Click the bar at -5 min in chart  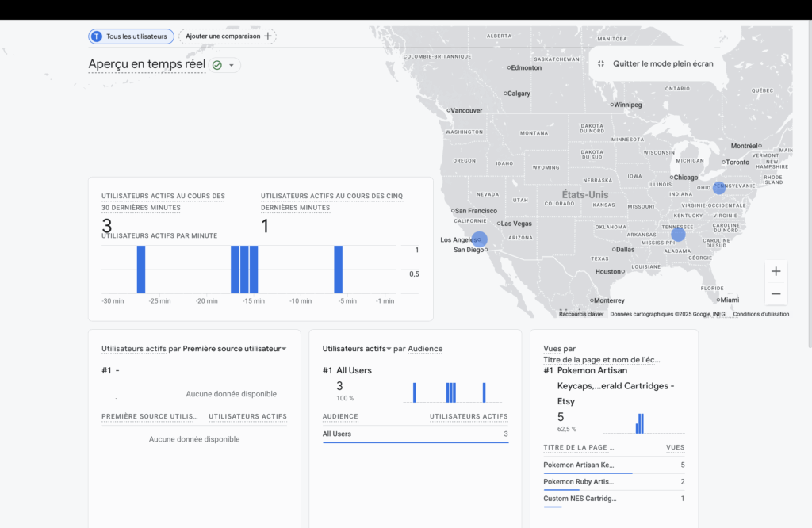click(x=338, y=270)
